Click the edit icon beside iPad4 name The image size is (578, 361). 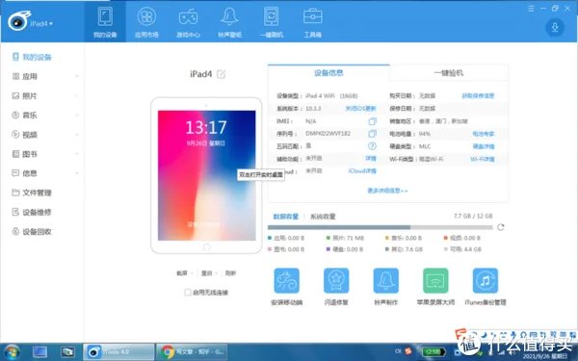[221, 74]
